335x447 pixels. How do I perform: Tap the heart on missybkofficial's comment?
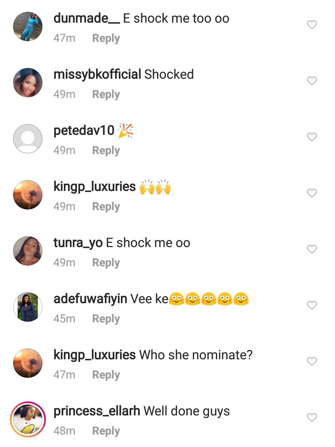click(312, 81)
